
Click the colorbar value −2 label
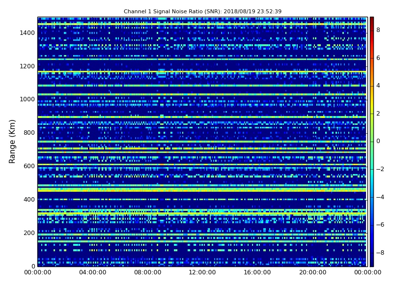click(x=380, y=169)
